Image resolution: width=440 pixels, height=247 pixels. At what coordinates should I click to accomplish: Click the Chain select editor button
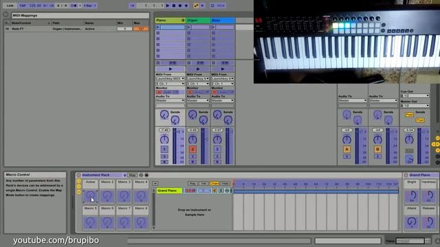coord(214,183)
